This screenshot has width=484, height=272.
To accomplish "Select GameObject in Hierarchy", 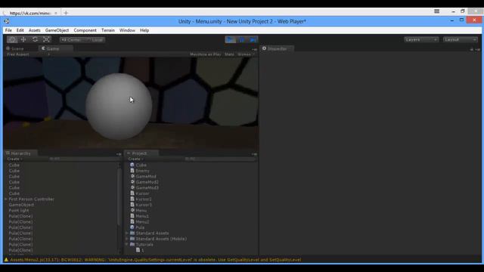I will 21,205.
